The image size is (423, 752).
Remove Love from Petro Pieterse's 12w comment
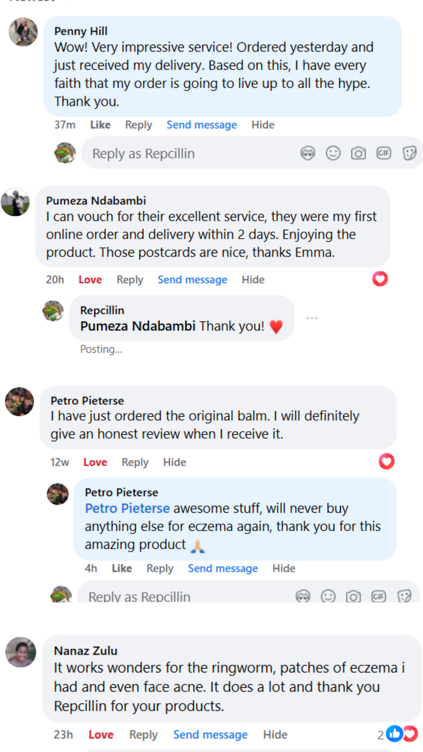coord(95,462)
